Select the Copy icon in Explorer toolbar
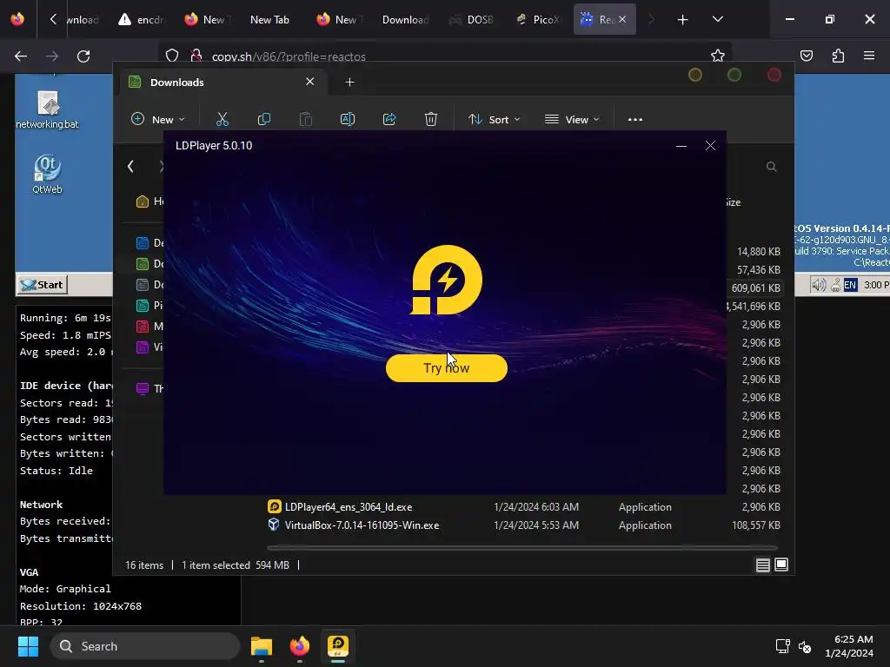The width and height of the screenshot is (890, 667). click(x=264, y=119)
